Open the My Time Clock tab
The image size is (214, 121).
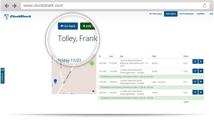point(156,14)
